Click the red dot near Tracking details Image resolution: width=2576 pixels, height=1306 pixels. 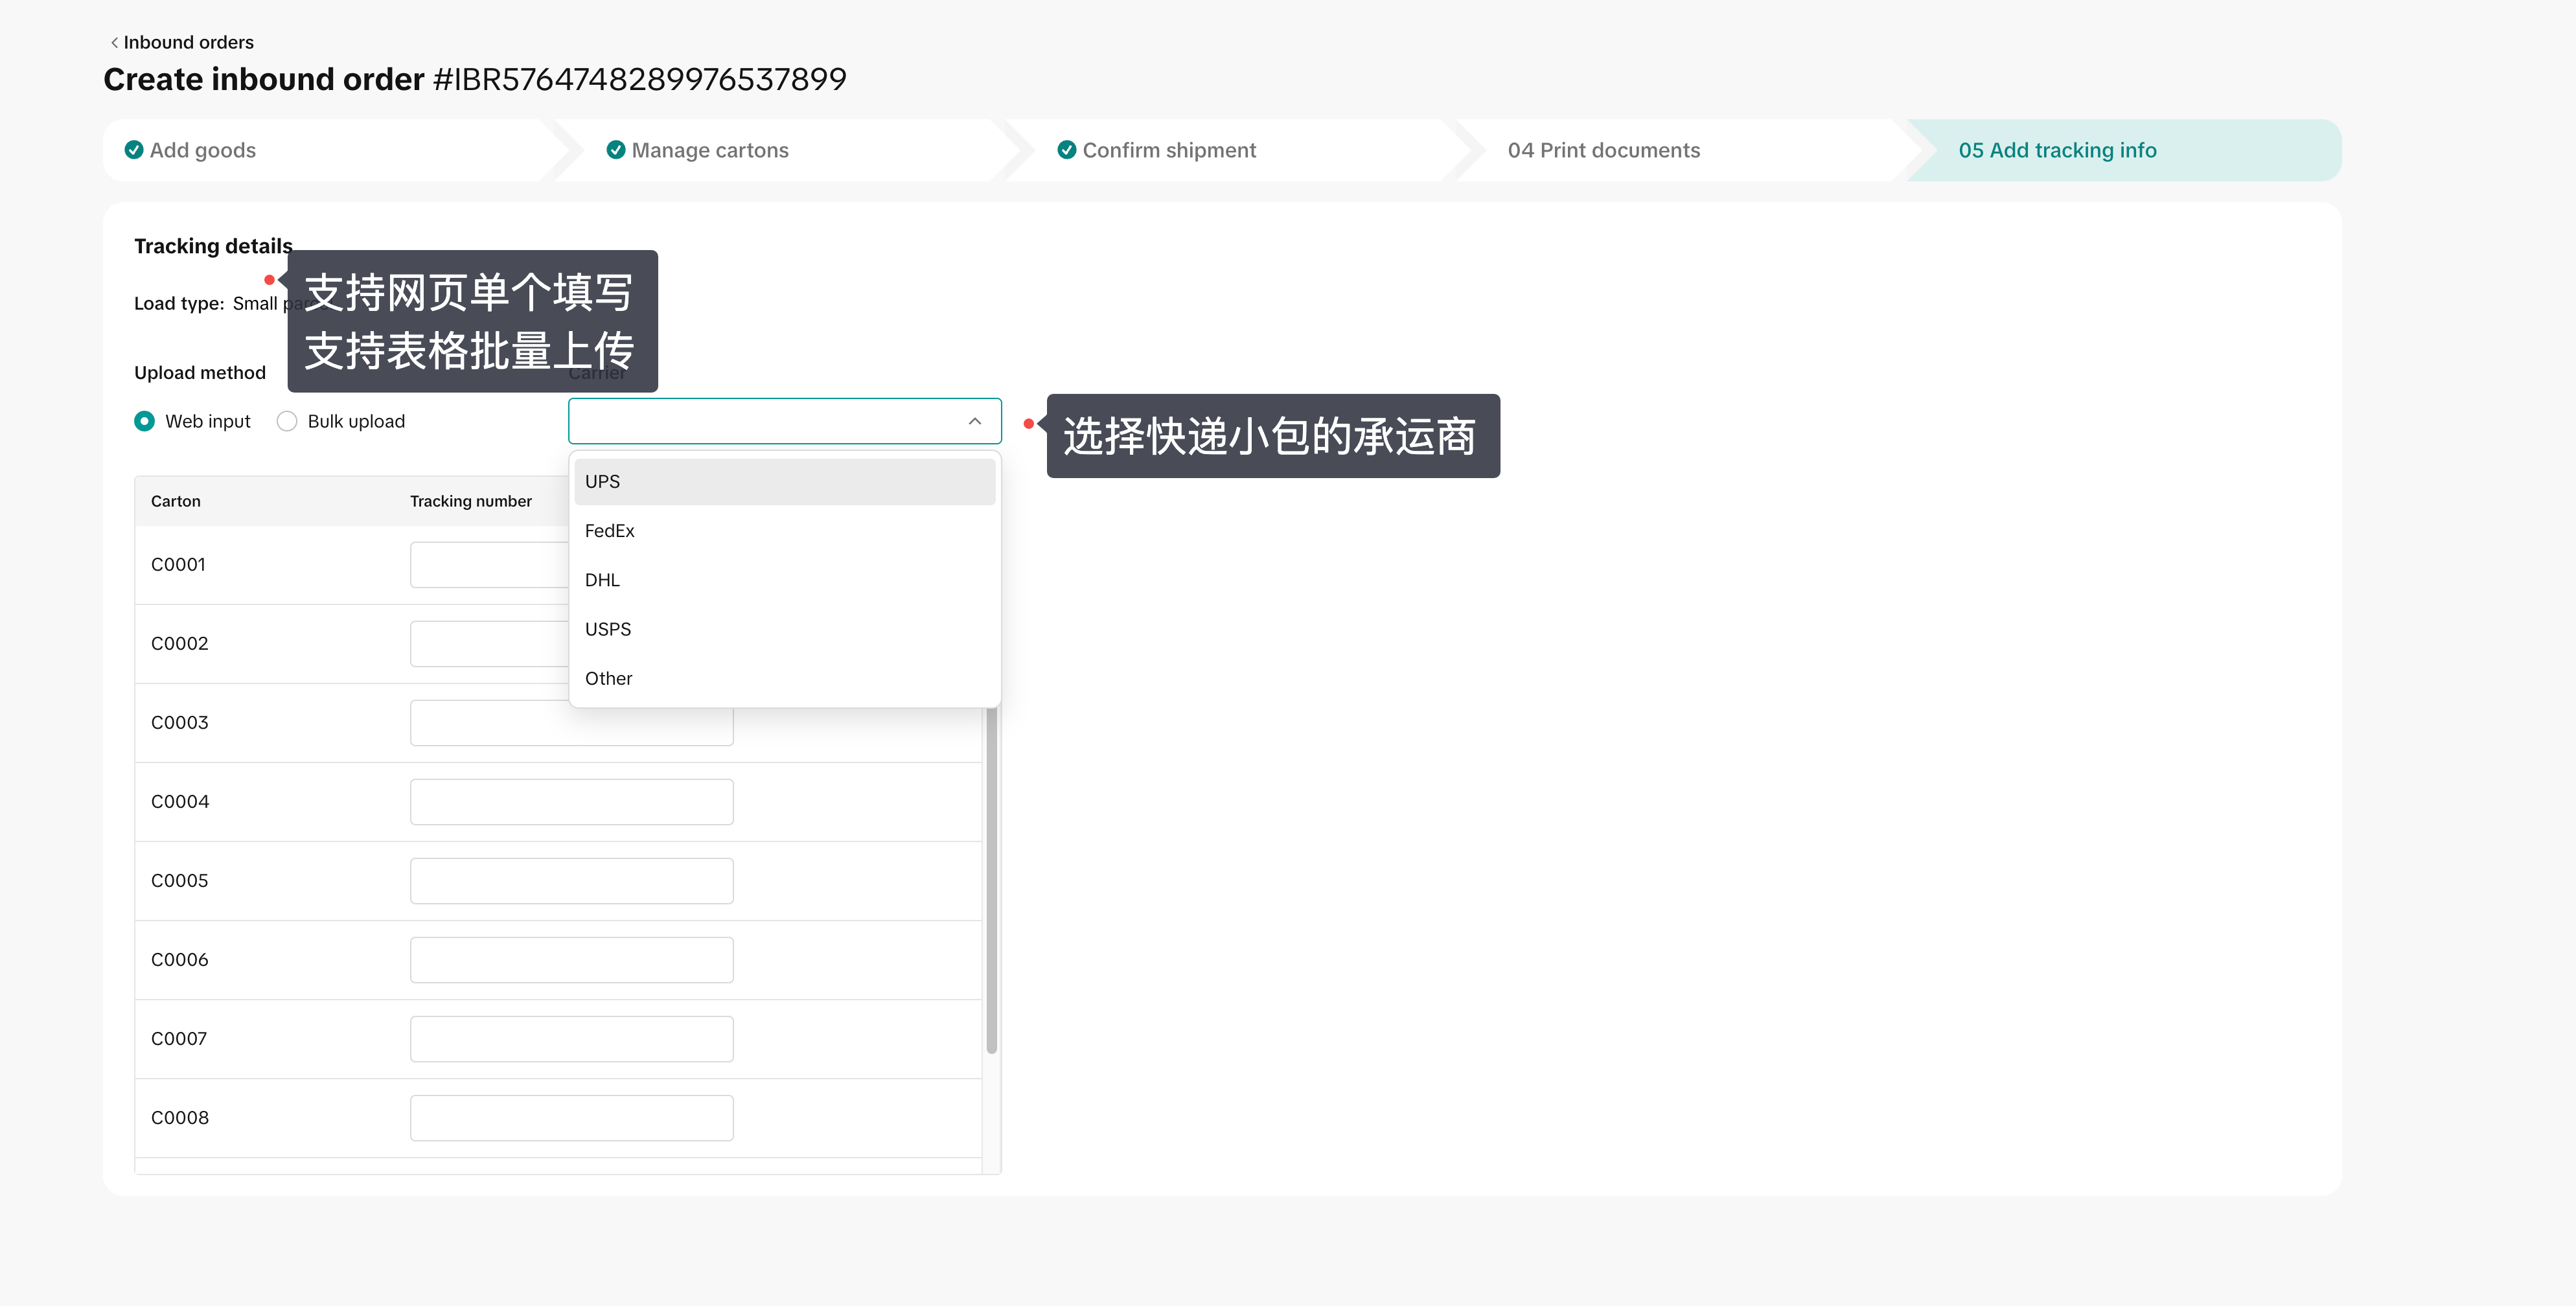pyautogui.click(x=269, y=280)
